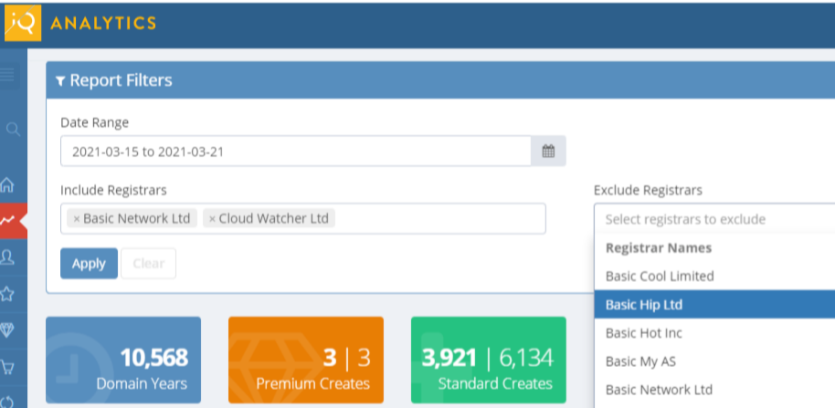This screenshot has height=408, width=835.
Task: Select Basic Hot Inc from the dropdown
Action: tap(714, 333)
